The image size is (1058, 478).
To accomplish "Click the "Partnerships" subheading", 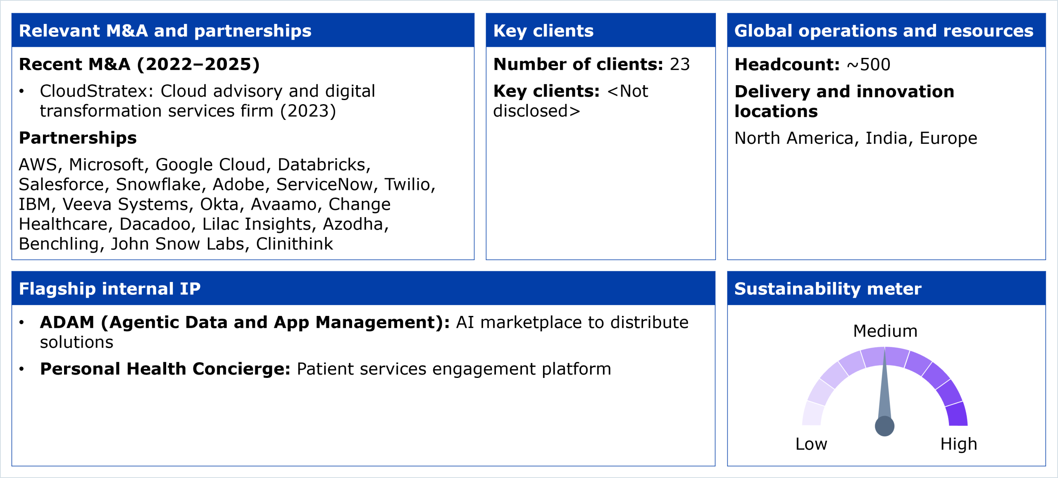I will pyautogui.click(x=78, y=138).
